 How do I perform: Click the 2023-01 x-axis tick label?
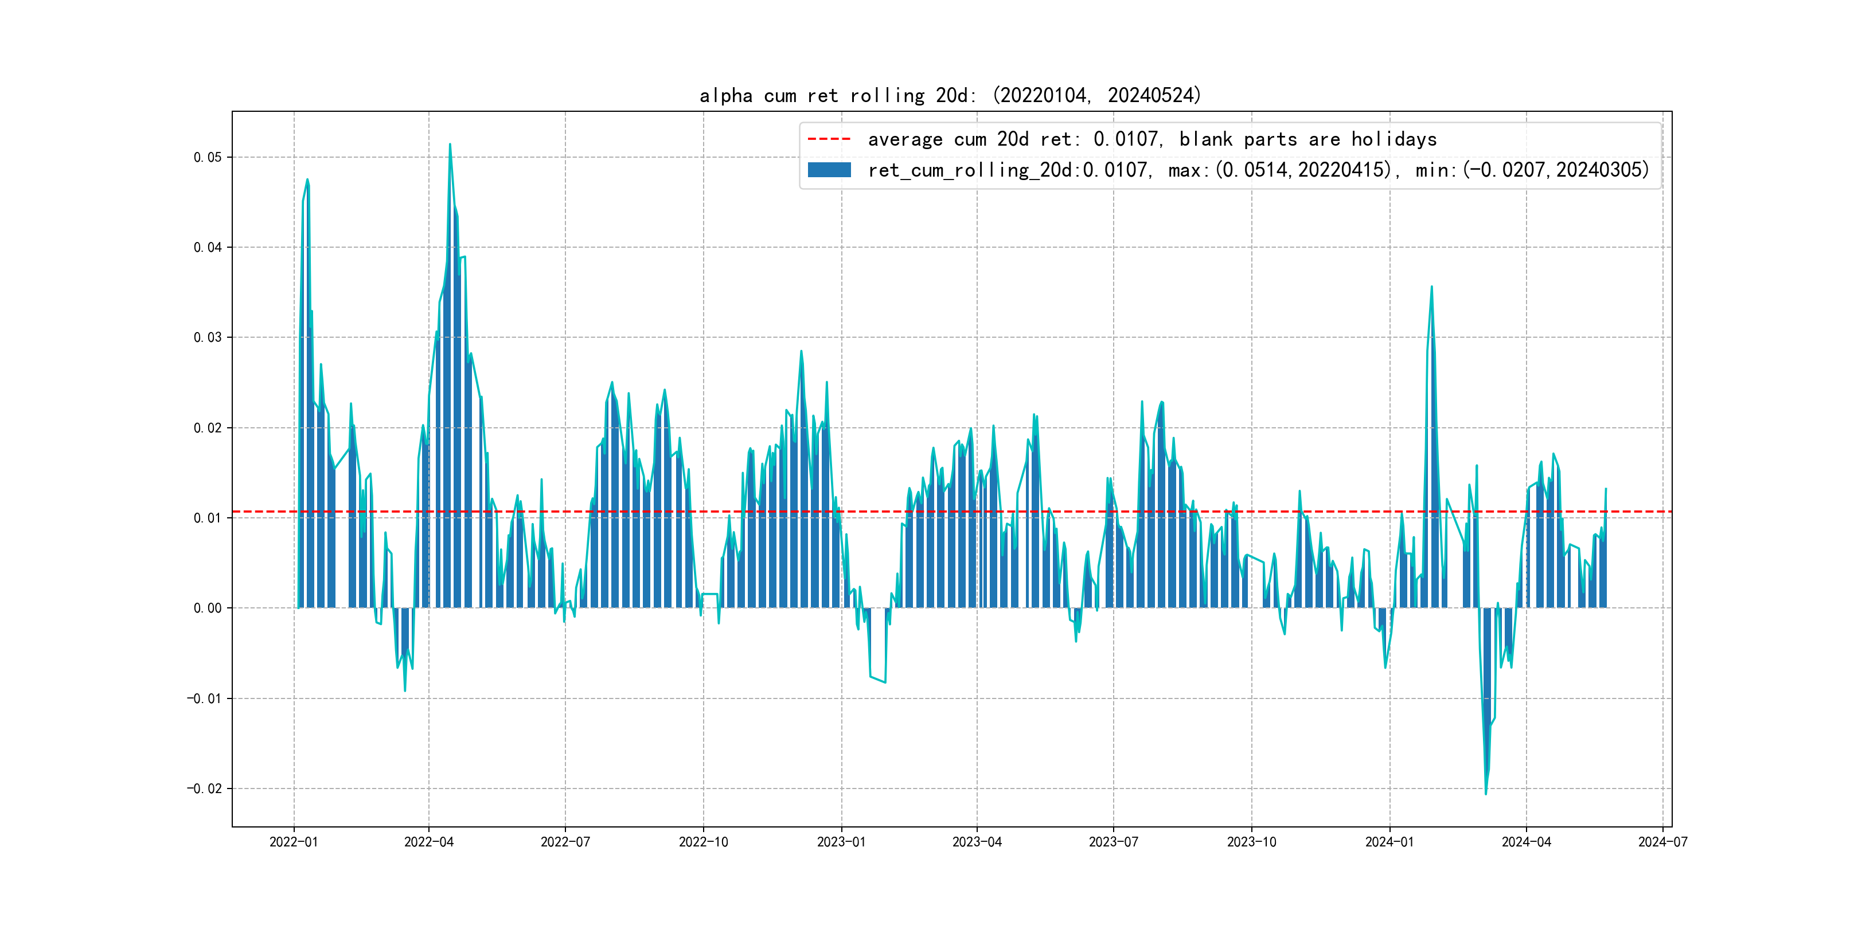[841, 842]
